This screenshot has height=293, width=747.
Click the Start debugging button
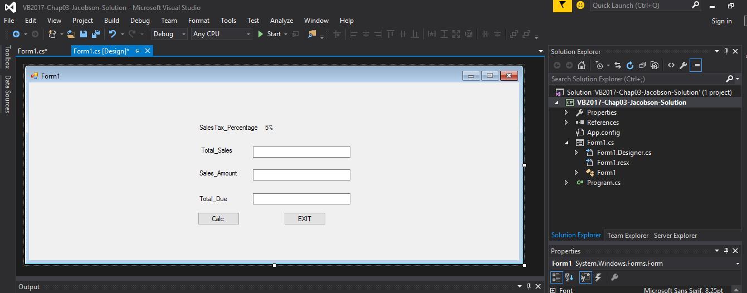point(270,34)
